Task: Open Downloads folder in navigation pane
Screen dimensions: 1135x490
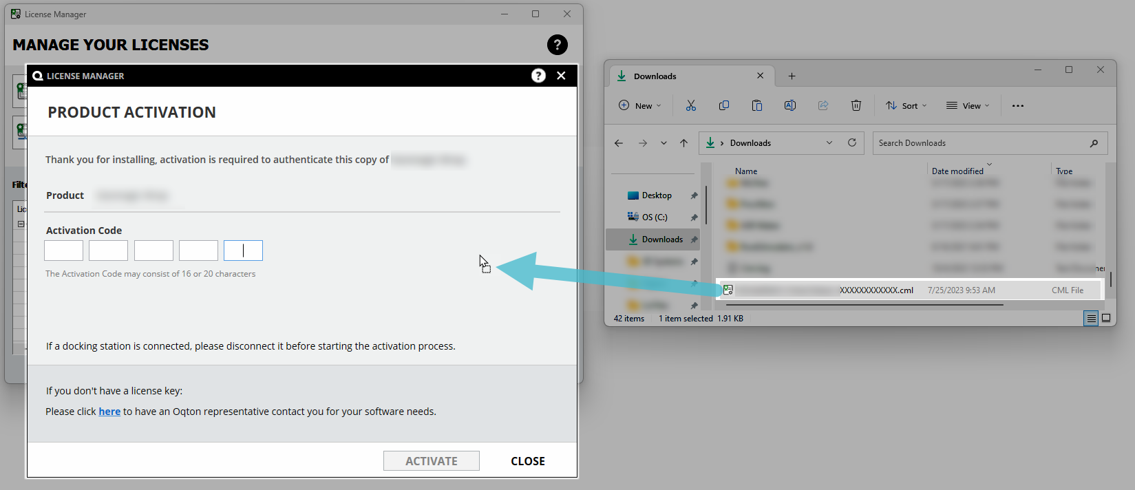Action: tap(661, 239)
